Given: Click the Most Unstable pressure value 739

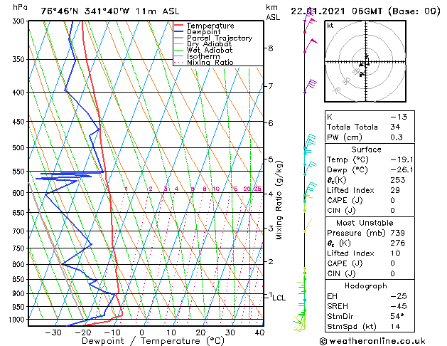Looking at the screenshot, I should 398,233.
